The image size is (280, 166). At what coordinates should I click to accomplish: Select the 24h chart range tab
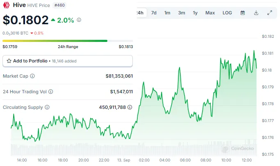pos(141,13)
